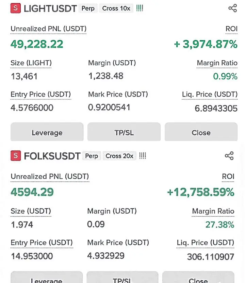Open TP/SL for FOLKSUSDT position
Viewport: 245px width, 283px height.
(x=122, y=277)
